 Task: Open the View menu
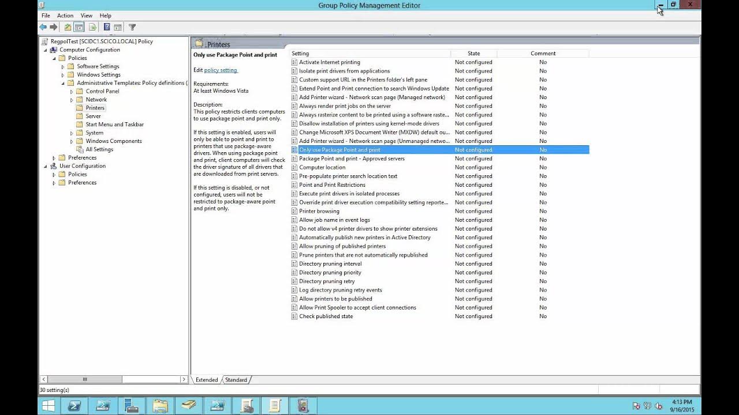click(x=86, y=16)
